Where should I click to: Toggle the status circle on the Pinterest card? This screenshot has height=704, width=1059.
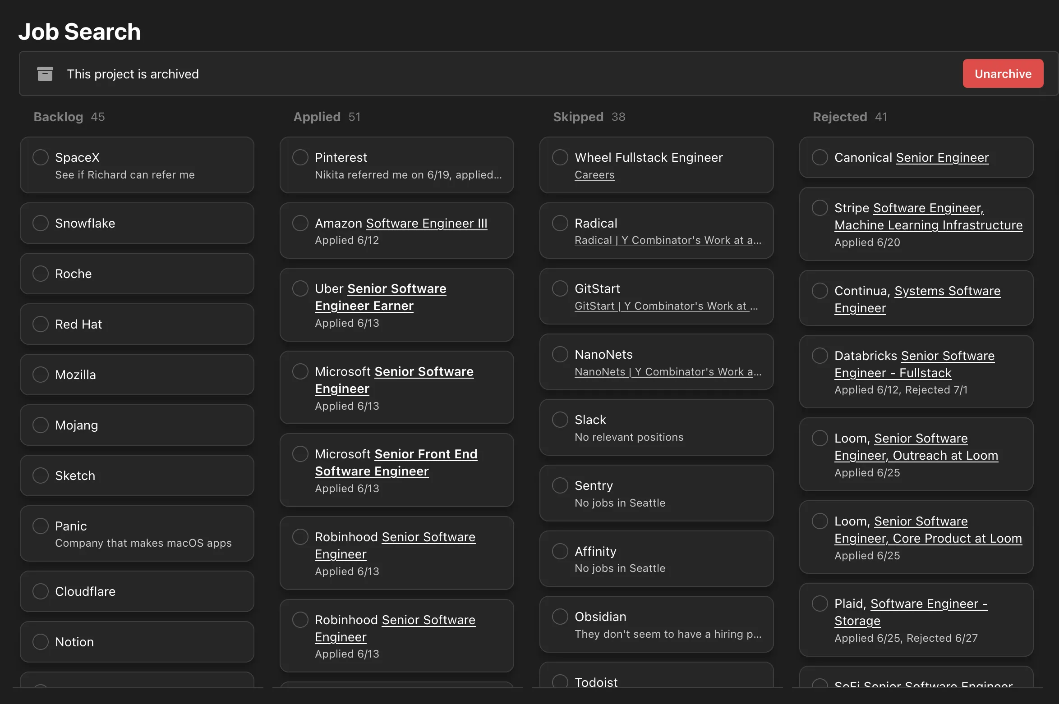click(300, 157)
